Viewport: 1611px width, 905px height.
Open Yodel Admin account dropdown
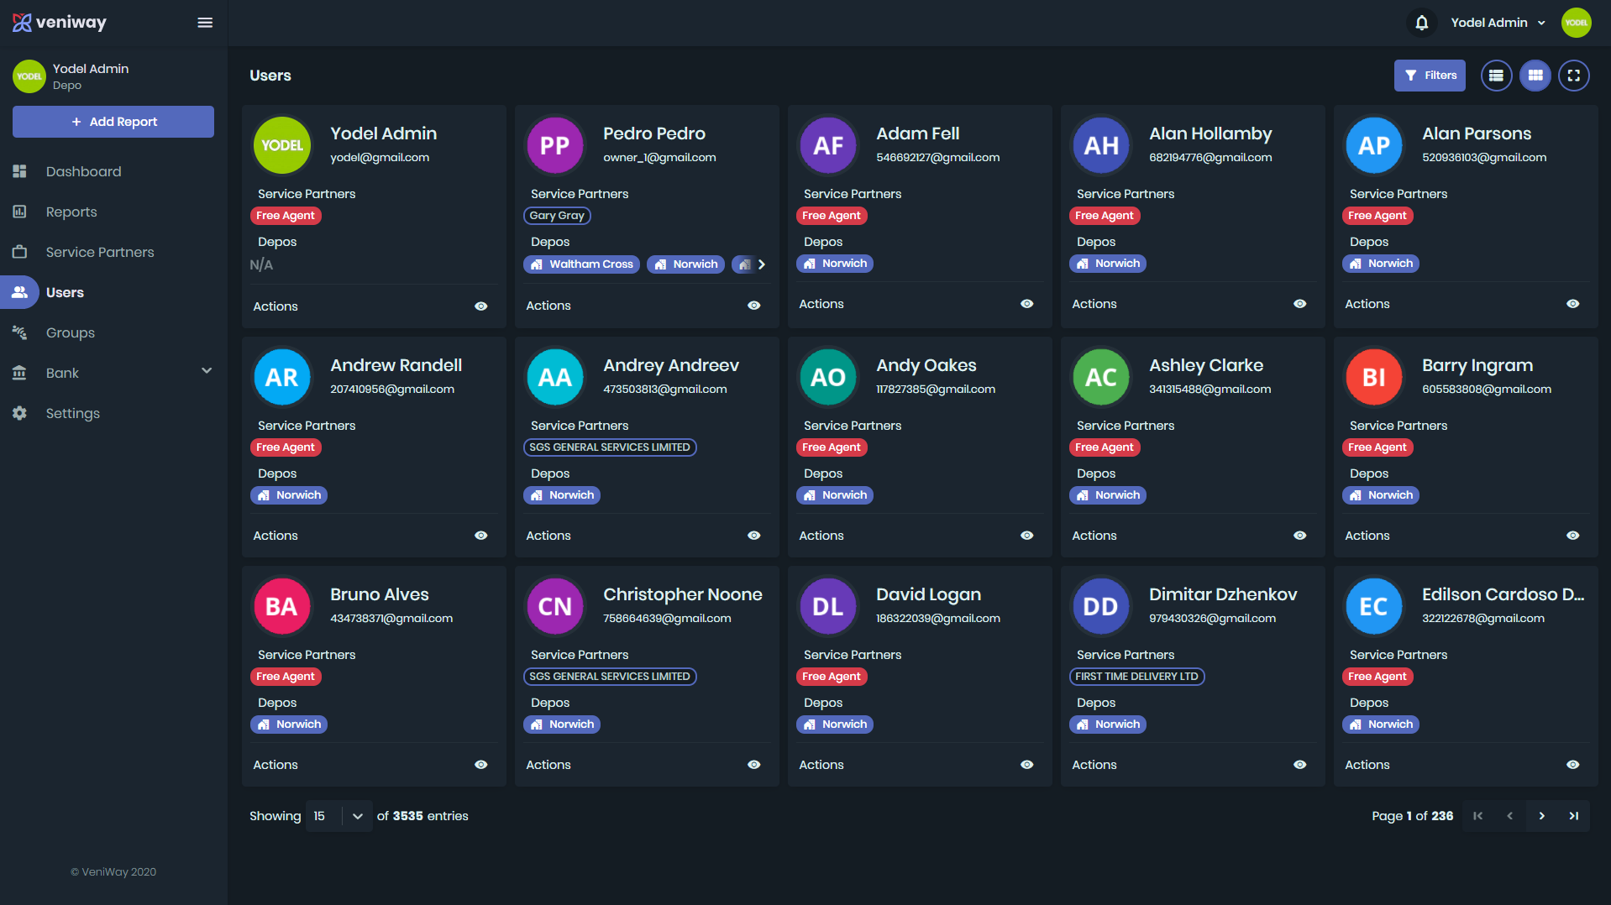point(1498,23)
